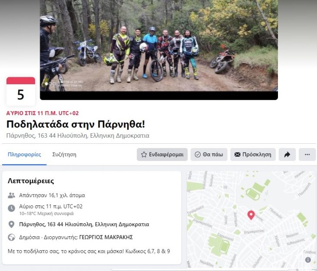
Task: Click the location marker icon in details
Action: coord(11,224)
